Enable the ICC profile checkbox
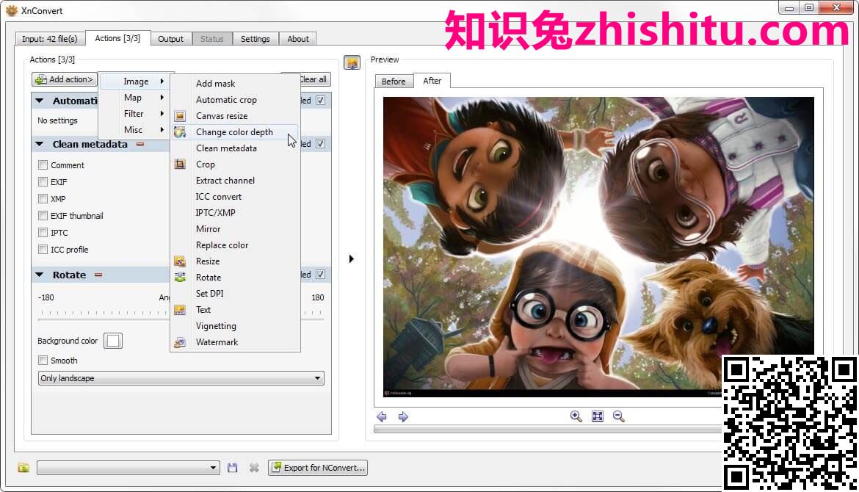This screenshot has width=859, height=492. [x=43, y=250]
